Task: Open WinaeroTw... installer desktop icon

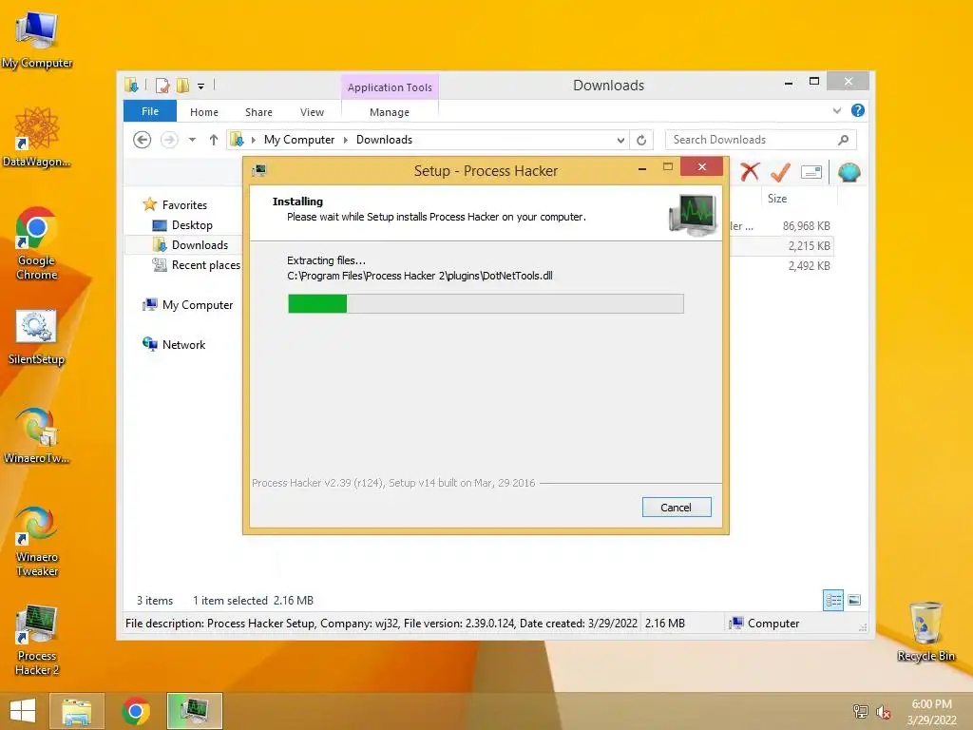Action: tap(37, 435)
